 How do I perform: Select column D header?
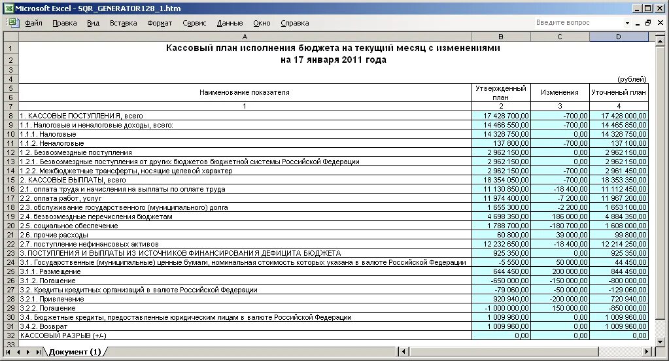point(619,37)
